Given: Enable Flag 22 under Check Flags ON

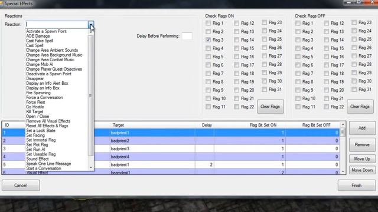Looking at the screenshot, I should 236,107.
